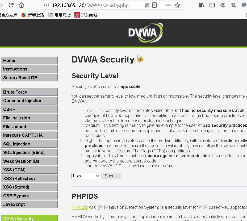247x221 pixels.
Task: Click the DVWA logo in header
Action: point(145,33)
